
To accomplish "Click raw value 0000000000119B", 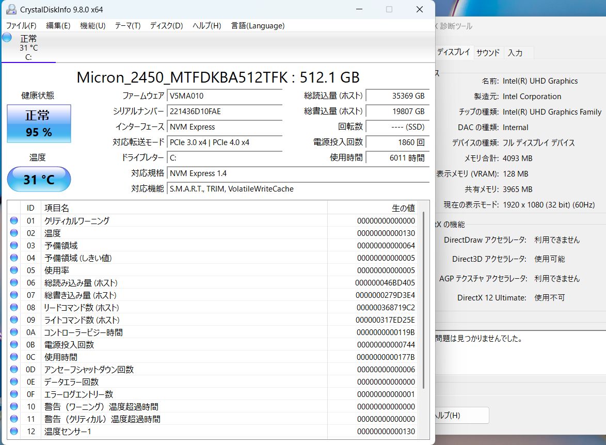I will [385, 332].
